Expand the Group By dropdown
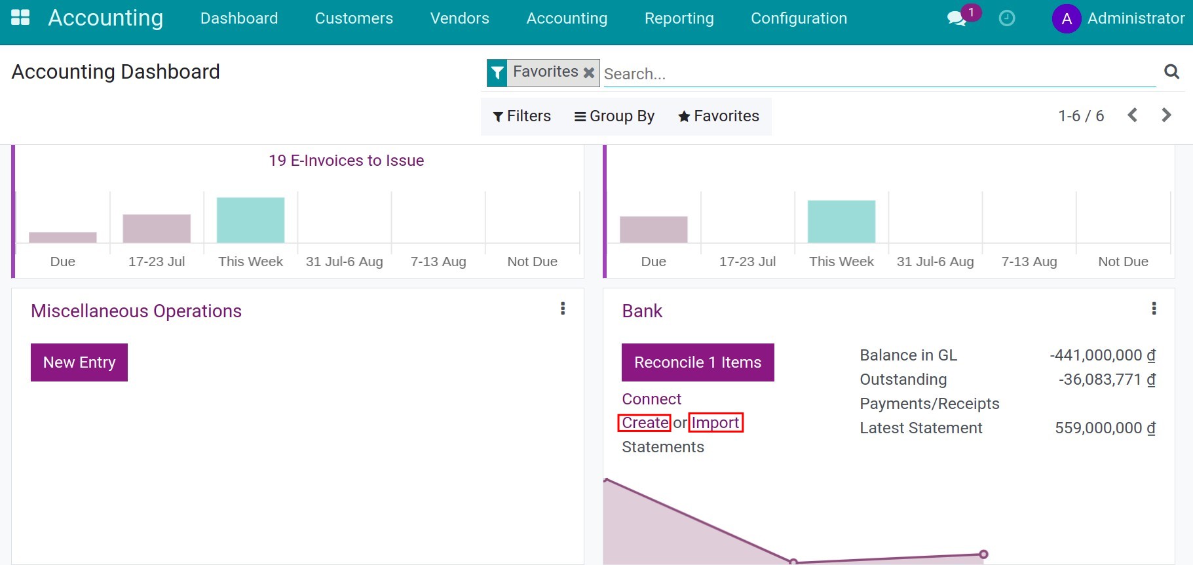Screen dimensions: 1193x565 (x=615, y=116)
